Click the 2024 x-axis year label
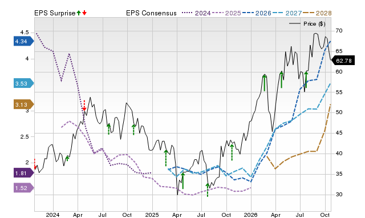The image size is (365, 218). [52, 215]
